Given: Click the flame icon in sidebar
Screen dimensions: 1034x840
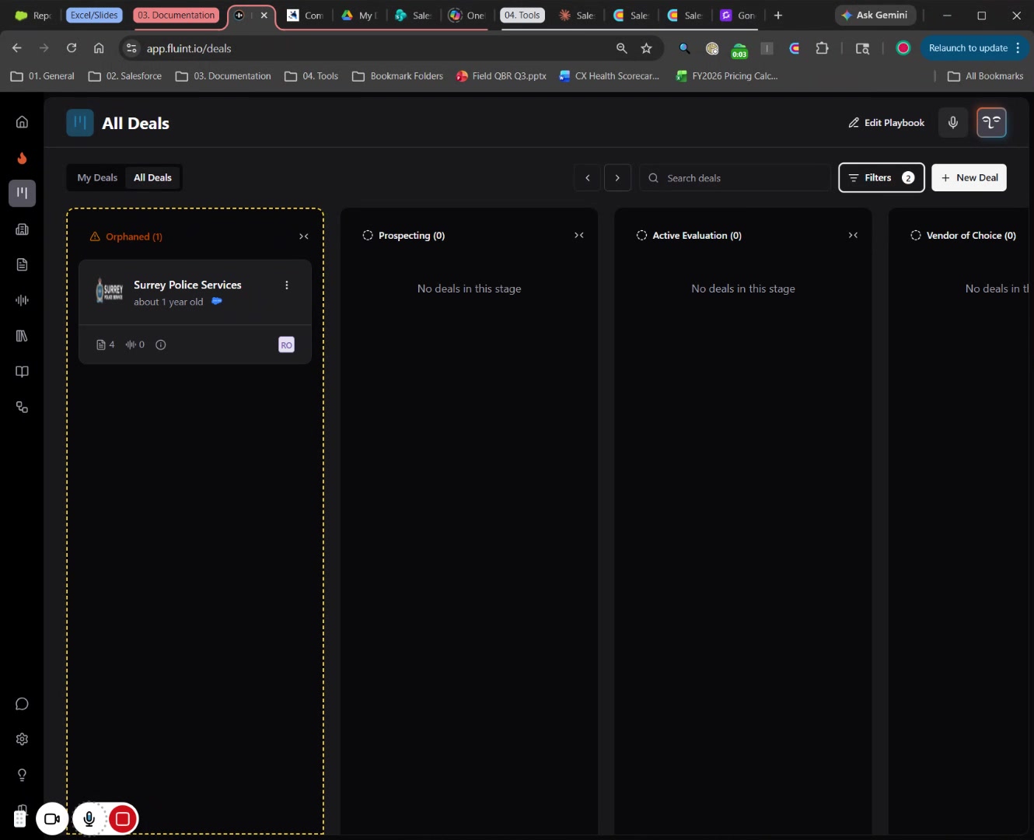Looking at the screenshot, I should pyautogui.click(x=22, y=158).
